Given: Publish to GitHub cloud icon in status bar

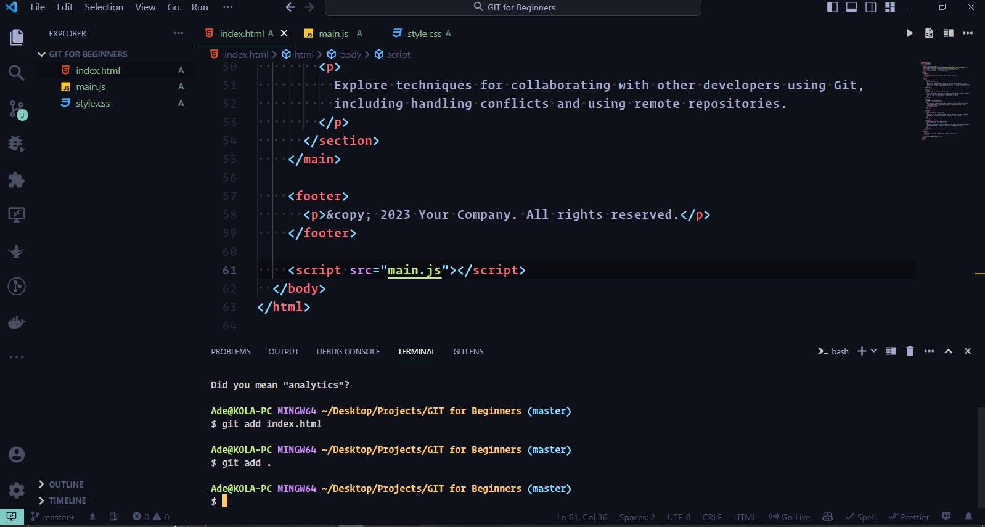Looking at the screenshot, I should [92, 517].
